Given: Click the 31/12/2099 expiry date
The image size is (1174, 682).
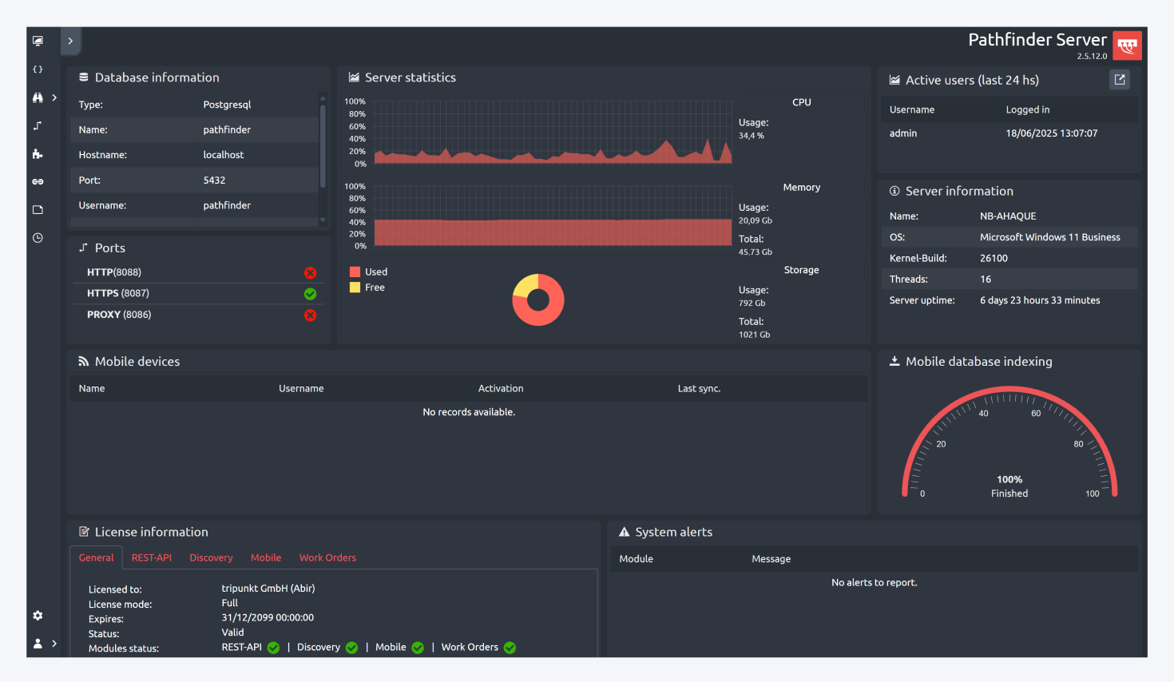Looking at the screenshot, I should [268, 617].
